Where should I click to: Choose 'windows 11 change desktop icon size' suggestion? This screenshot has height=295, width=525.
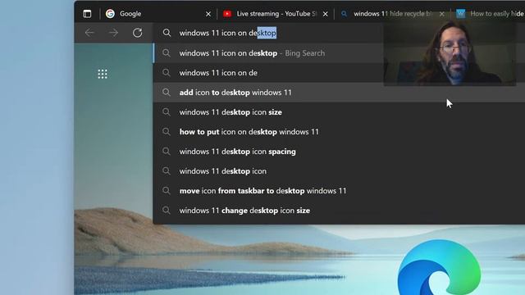coord(339,211)
